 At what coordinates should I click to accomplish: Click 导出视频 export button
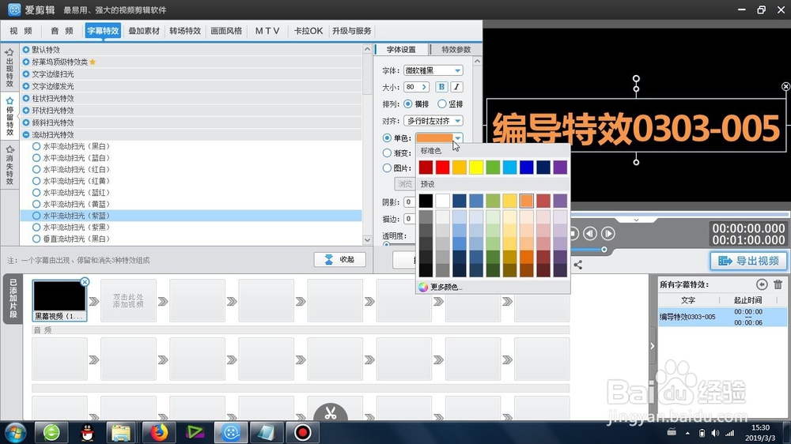tap(748, 261)
